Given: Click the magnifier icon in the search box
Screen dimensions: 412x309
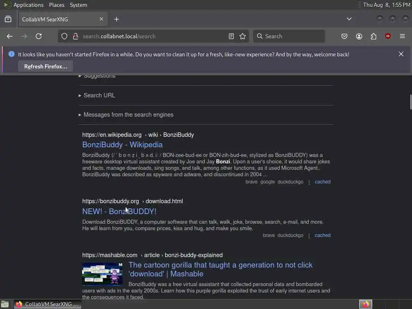Looking at the screenshot, I should click(260, 36).
